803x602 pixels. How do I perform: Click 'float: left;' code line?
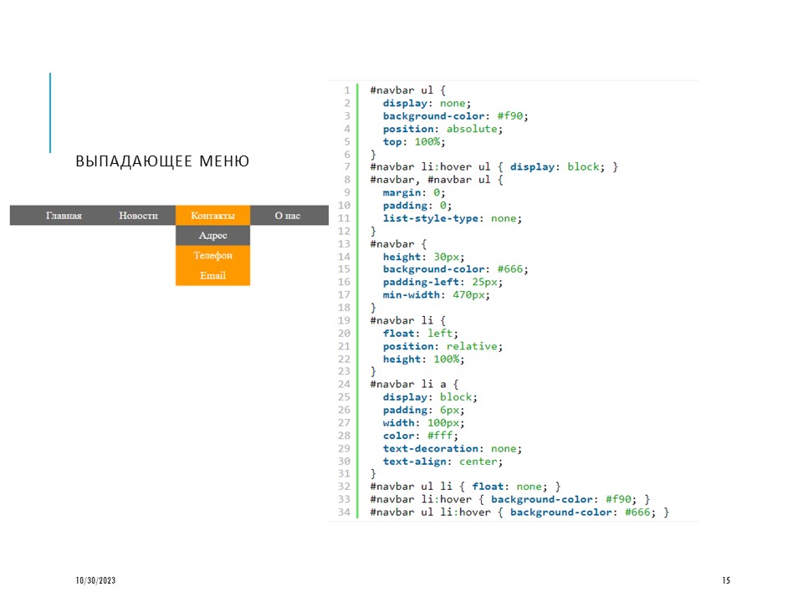point(421,334)
